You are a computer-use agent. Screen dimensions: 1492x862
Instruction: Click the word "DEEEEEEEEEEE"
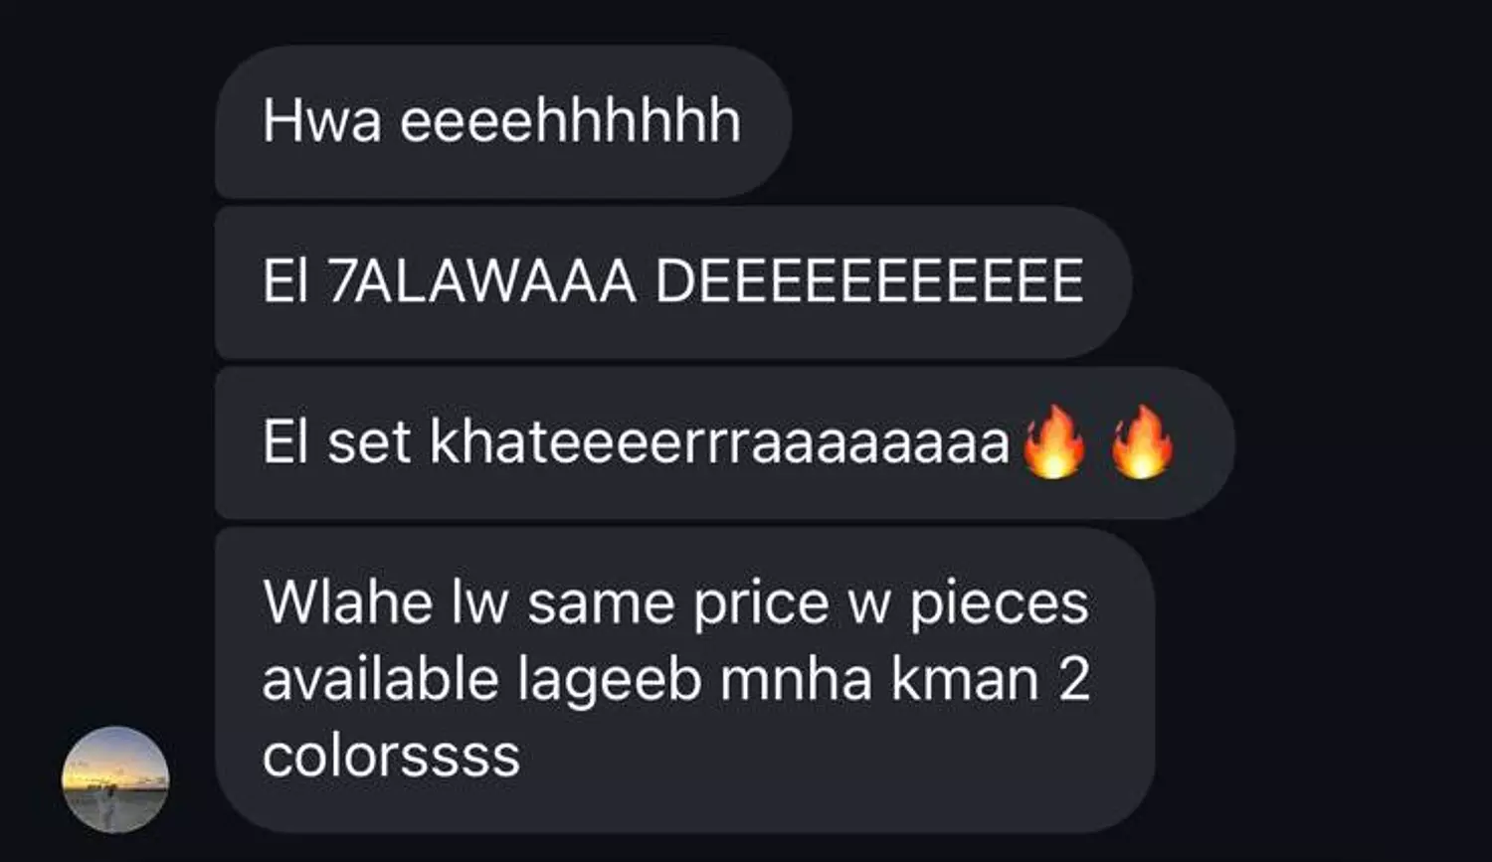[x=869, y=282]
